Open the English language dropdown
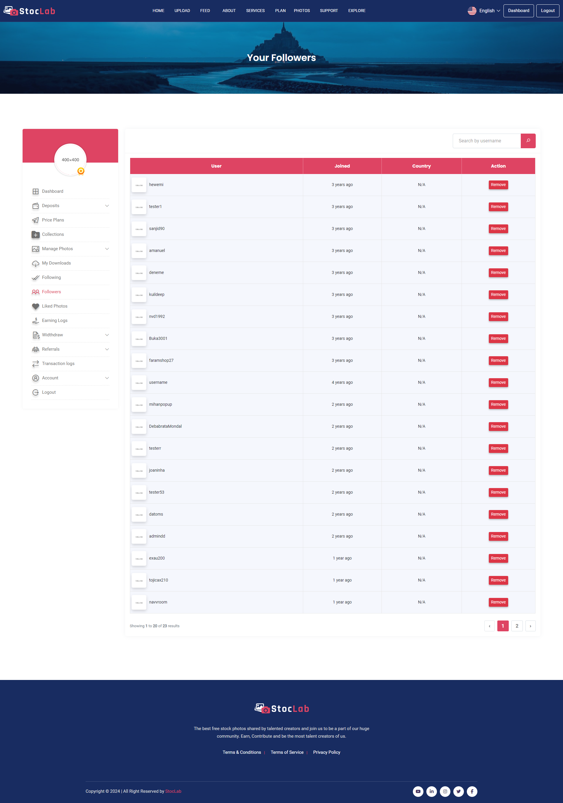The image size is (563, 803). tap(484, 11)
